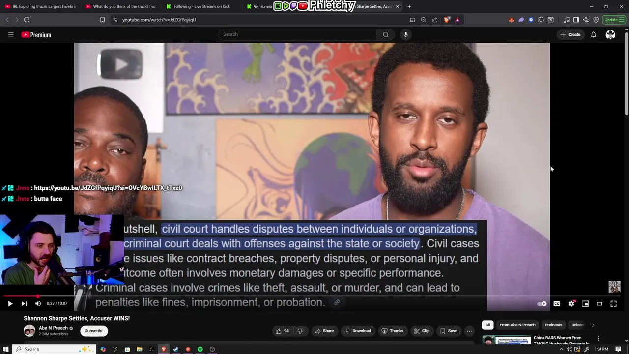Open Windows notification center
This screenshot has height=354, width=629.
[618, 349]
